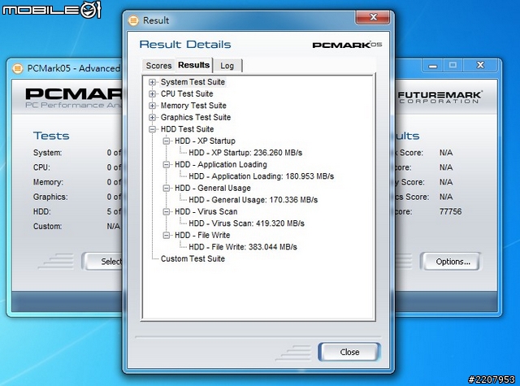Viewport: 520px width, 386px height.
Task: Expand the Memory Test Suite node
Action: pos(152,106)
